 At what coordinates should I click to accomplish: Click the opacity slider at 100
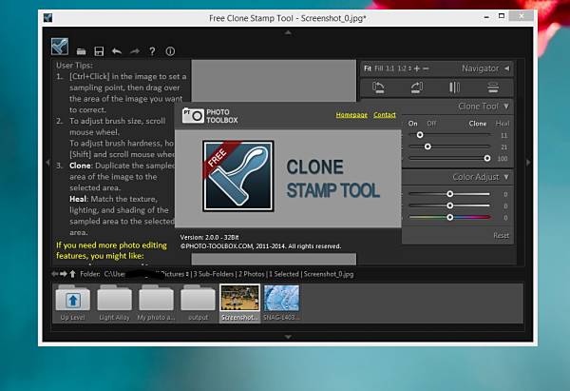449,158
